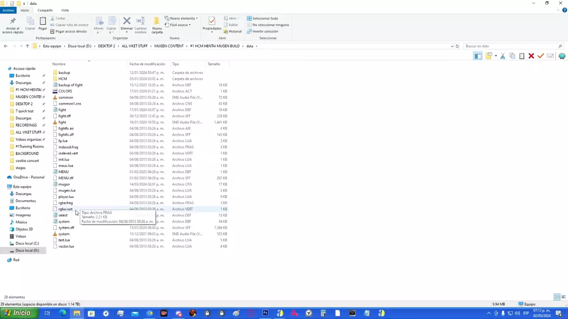Open the Fácil acceso dropdown
This screenshot has height=319, width=568.
pos(180,25)
